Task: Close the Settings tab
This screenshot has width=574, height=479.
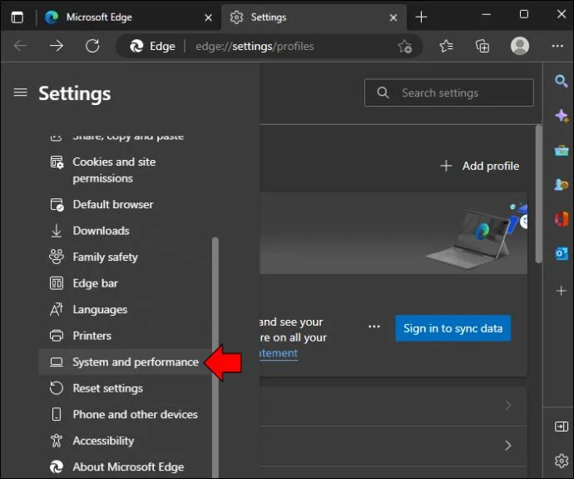Action: [393, 17]
